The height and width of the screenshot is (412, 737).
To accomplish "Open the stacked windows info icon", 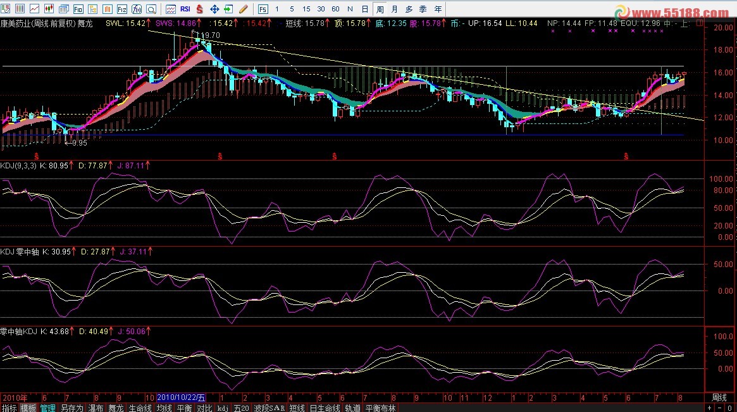I will (63, 8).
